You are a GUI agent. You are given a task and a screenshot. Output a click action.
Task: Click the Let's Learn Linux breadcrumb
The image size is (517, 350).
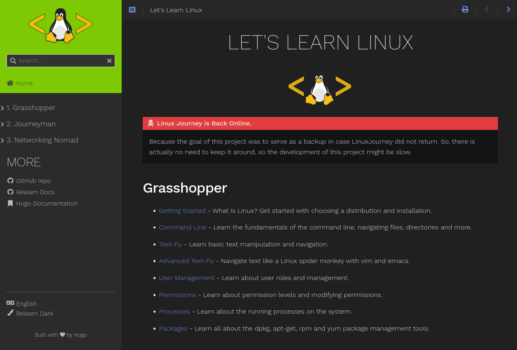tap(176, 10)
